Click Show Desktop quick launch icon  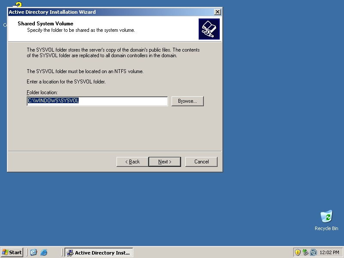coord(34,252)
